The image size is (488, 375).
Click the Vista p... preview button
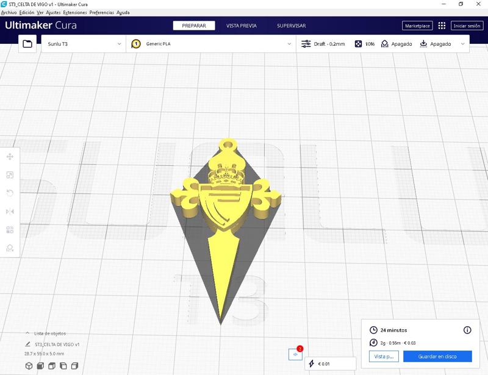coord(384,356)
